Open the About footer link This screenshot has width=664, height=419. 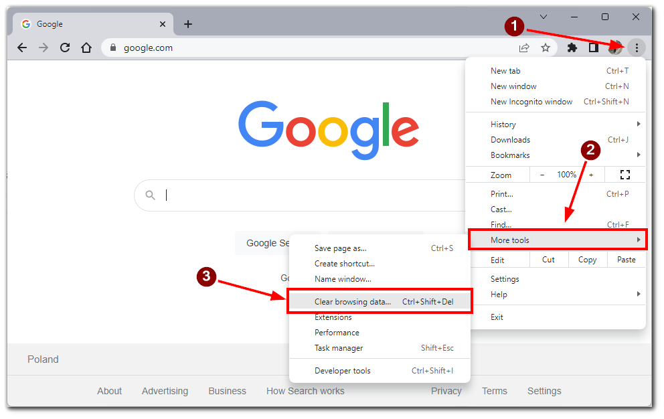point(109,391)
